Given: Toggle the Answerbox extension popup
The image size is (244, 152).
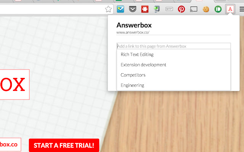Looking at the screenshot, I should point(230,9).
